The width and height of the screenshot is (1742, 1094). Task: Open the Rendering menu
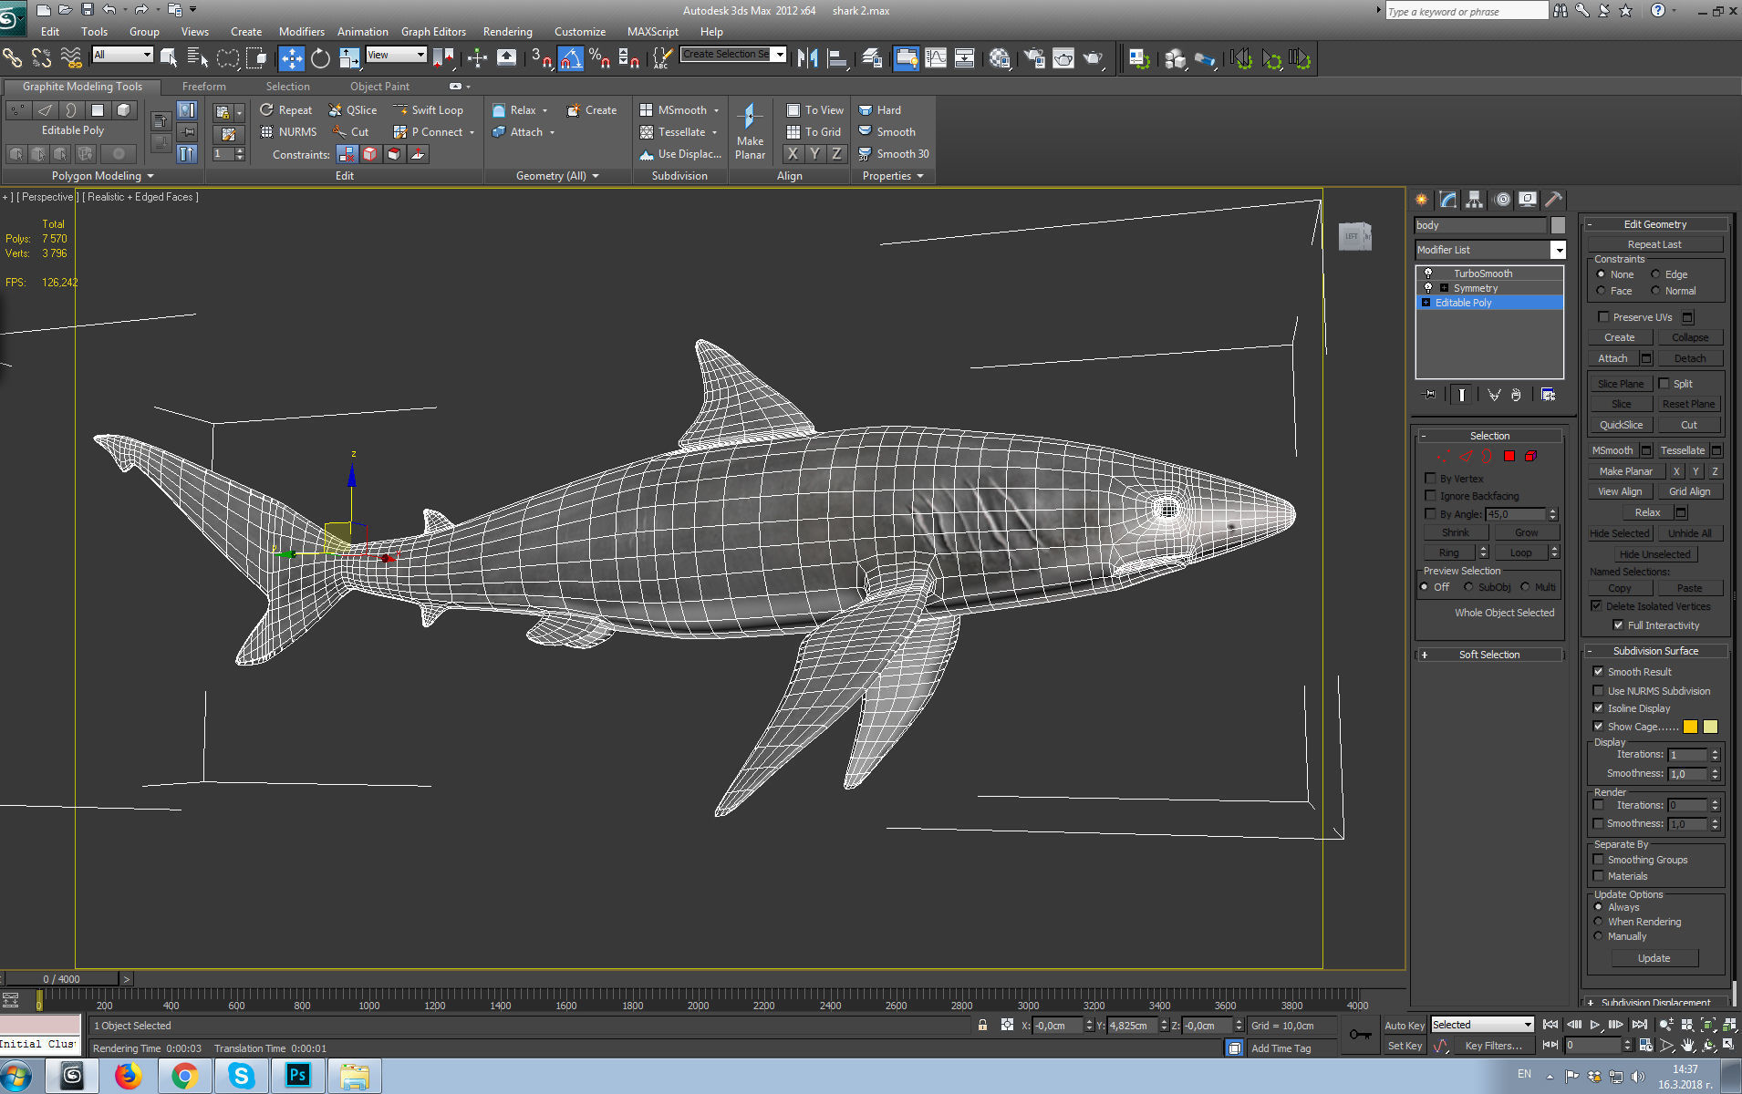pyautogui.click(x=507, y=31)
